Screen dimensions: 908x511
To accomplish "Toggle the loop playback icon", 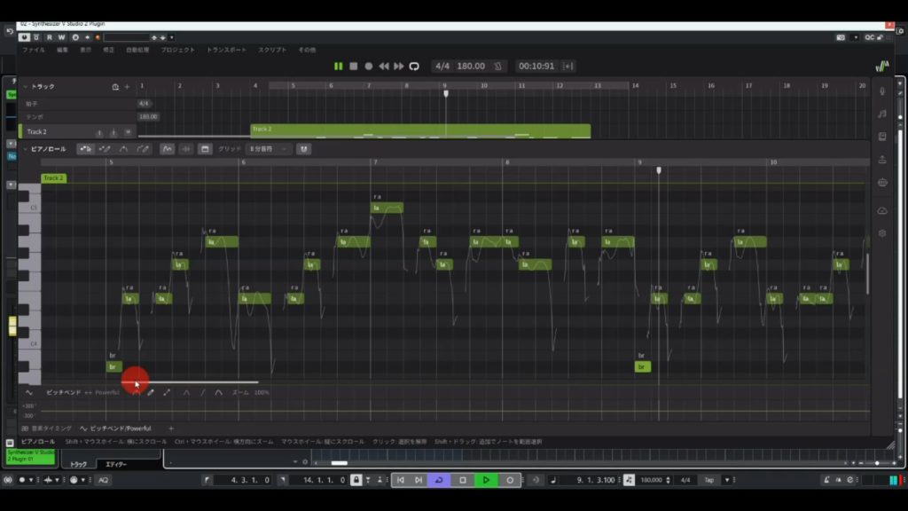I will click(x=413, y=66).
